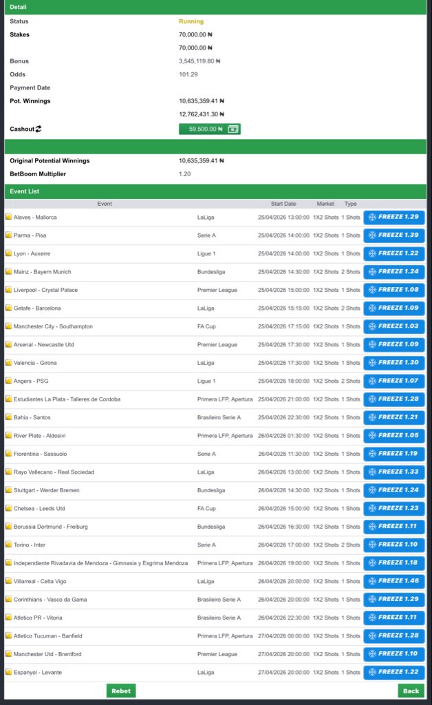Freeze Angers - PSG at 1.07
Viewport: 432px width, 705px height.
(394, 381)
